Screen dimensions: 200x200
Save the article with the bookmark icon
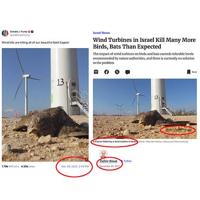[x=189, y=72]
